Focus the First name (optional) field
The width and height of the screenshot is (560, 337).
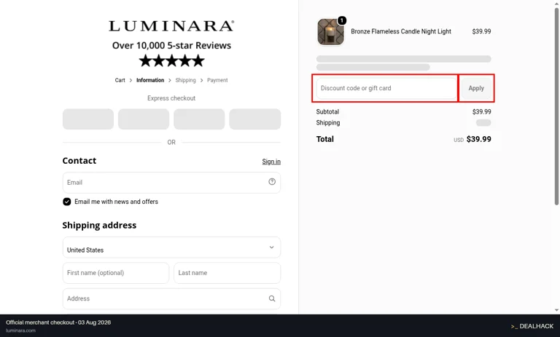[x=116, y=273]
